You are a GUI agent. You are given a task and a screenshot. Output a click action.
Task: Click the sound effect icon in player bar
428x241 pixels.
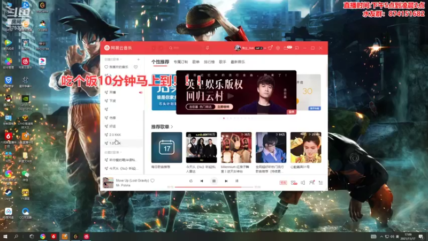[294, 183]
